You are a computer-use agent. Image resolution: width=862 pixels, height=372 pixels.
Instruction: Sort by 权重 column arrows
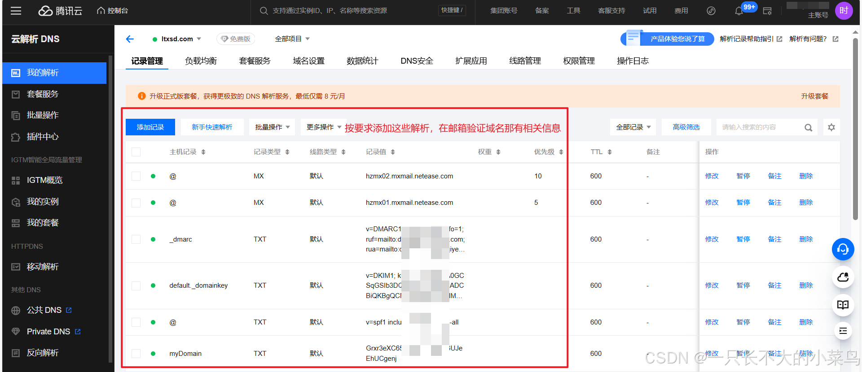click(x=498, y=152)
